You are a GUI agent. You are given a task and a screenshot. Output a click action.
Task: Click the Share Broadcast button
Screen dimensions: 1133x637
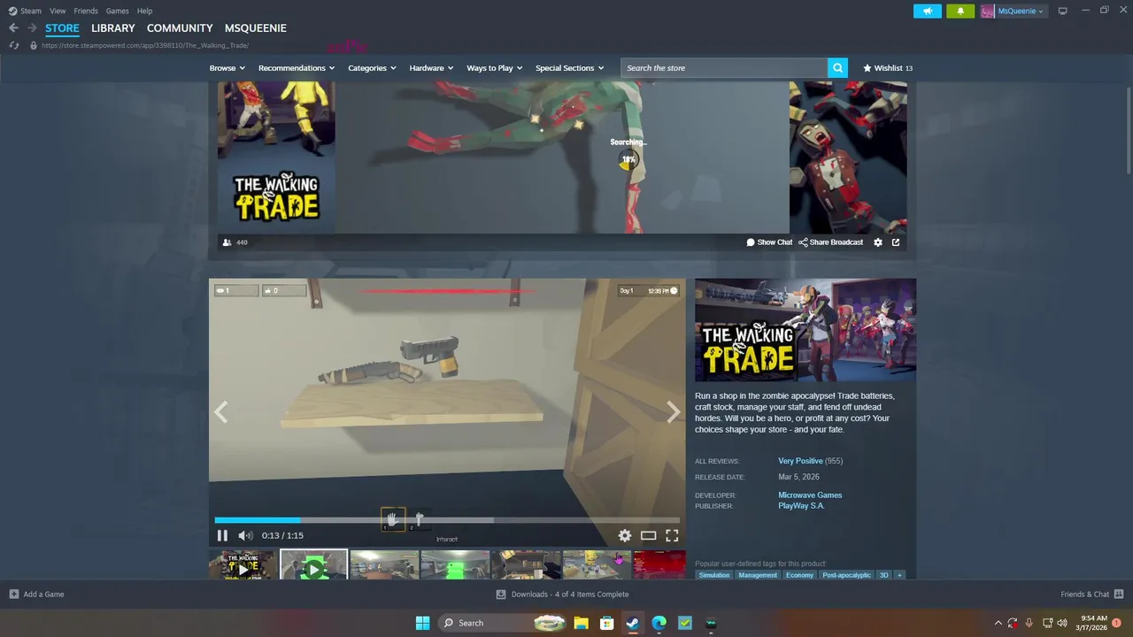[x=830, y=242]
